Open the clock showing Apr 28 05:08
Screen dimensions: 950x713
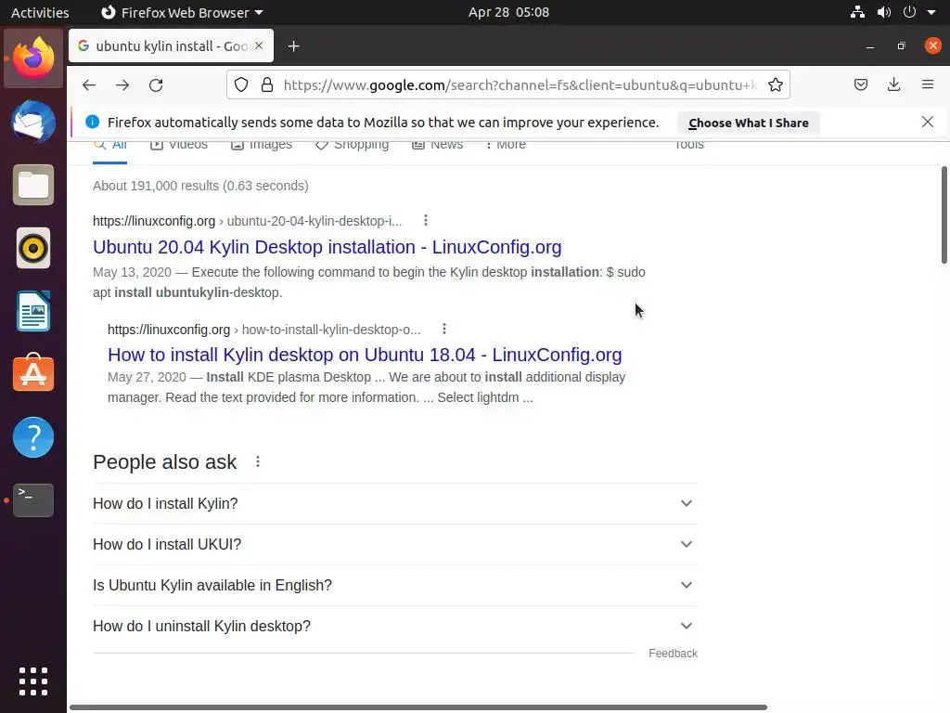508,12
